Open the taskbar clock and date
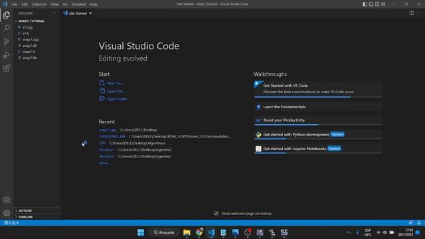The height and width of the screenshot is (239, 425). coord(406,232)
